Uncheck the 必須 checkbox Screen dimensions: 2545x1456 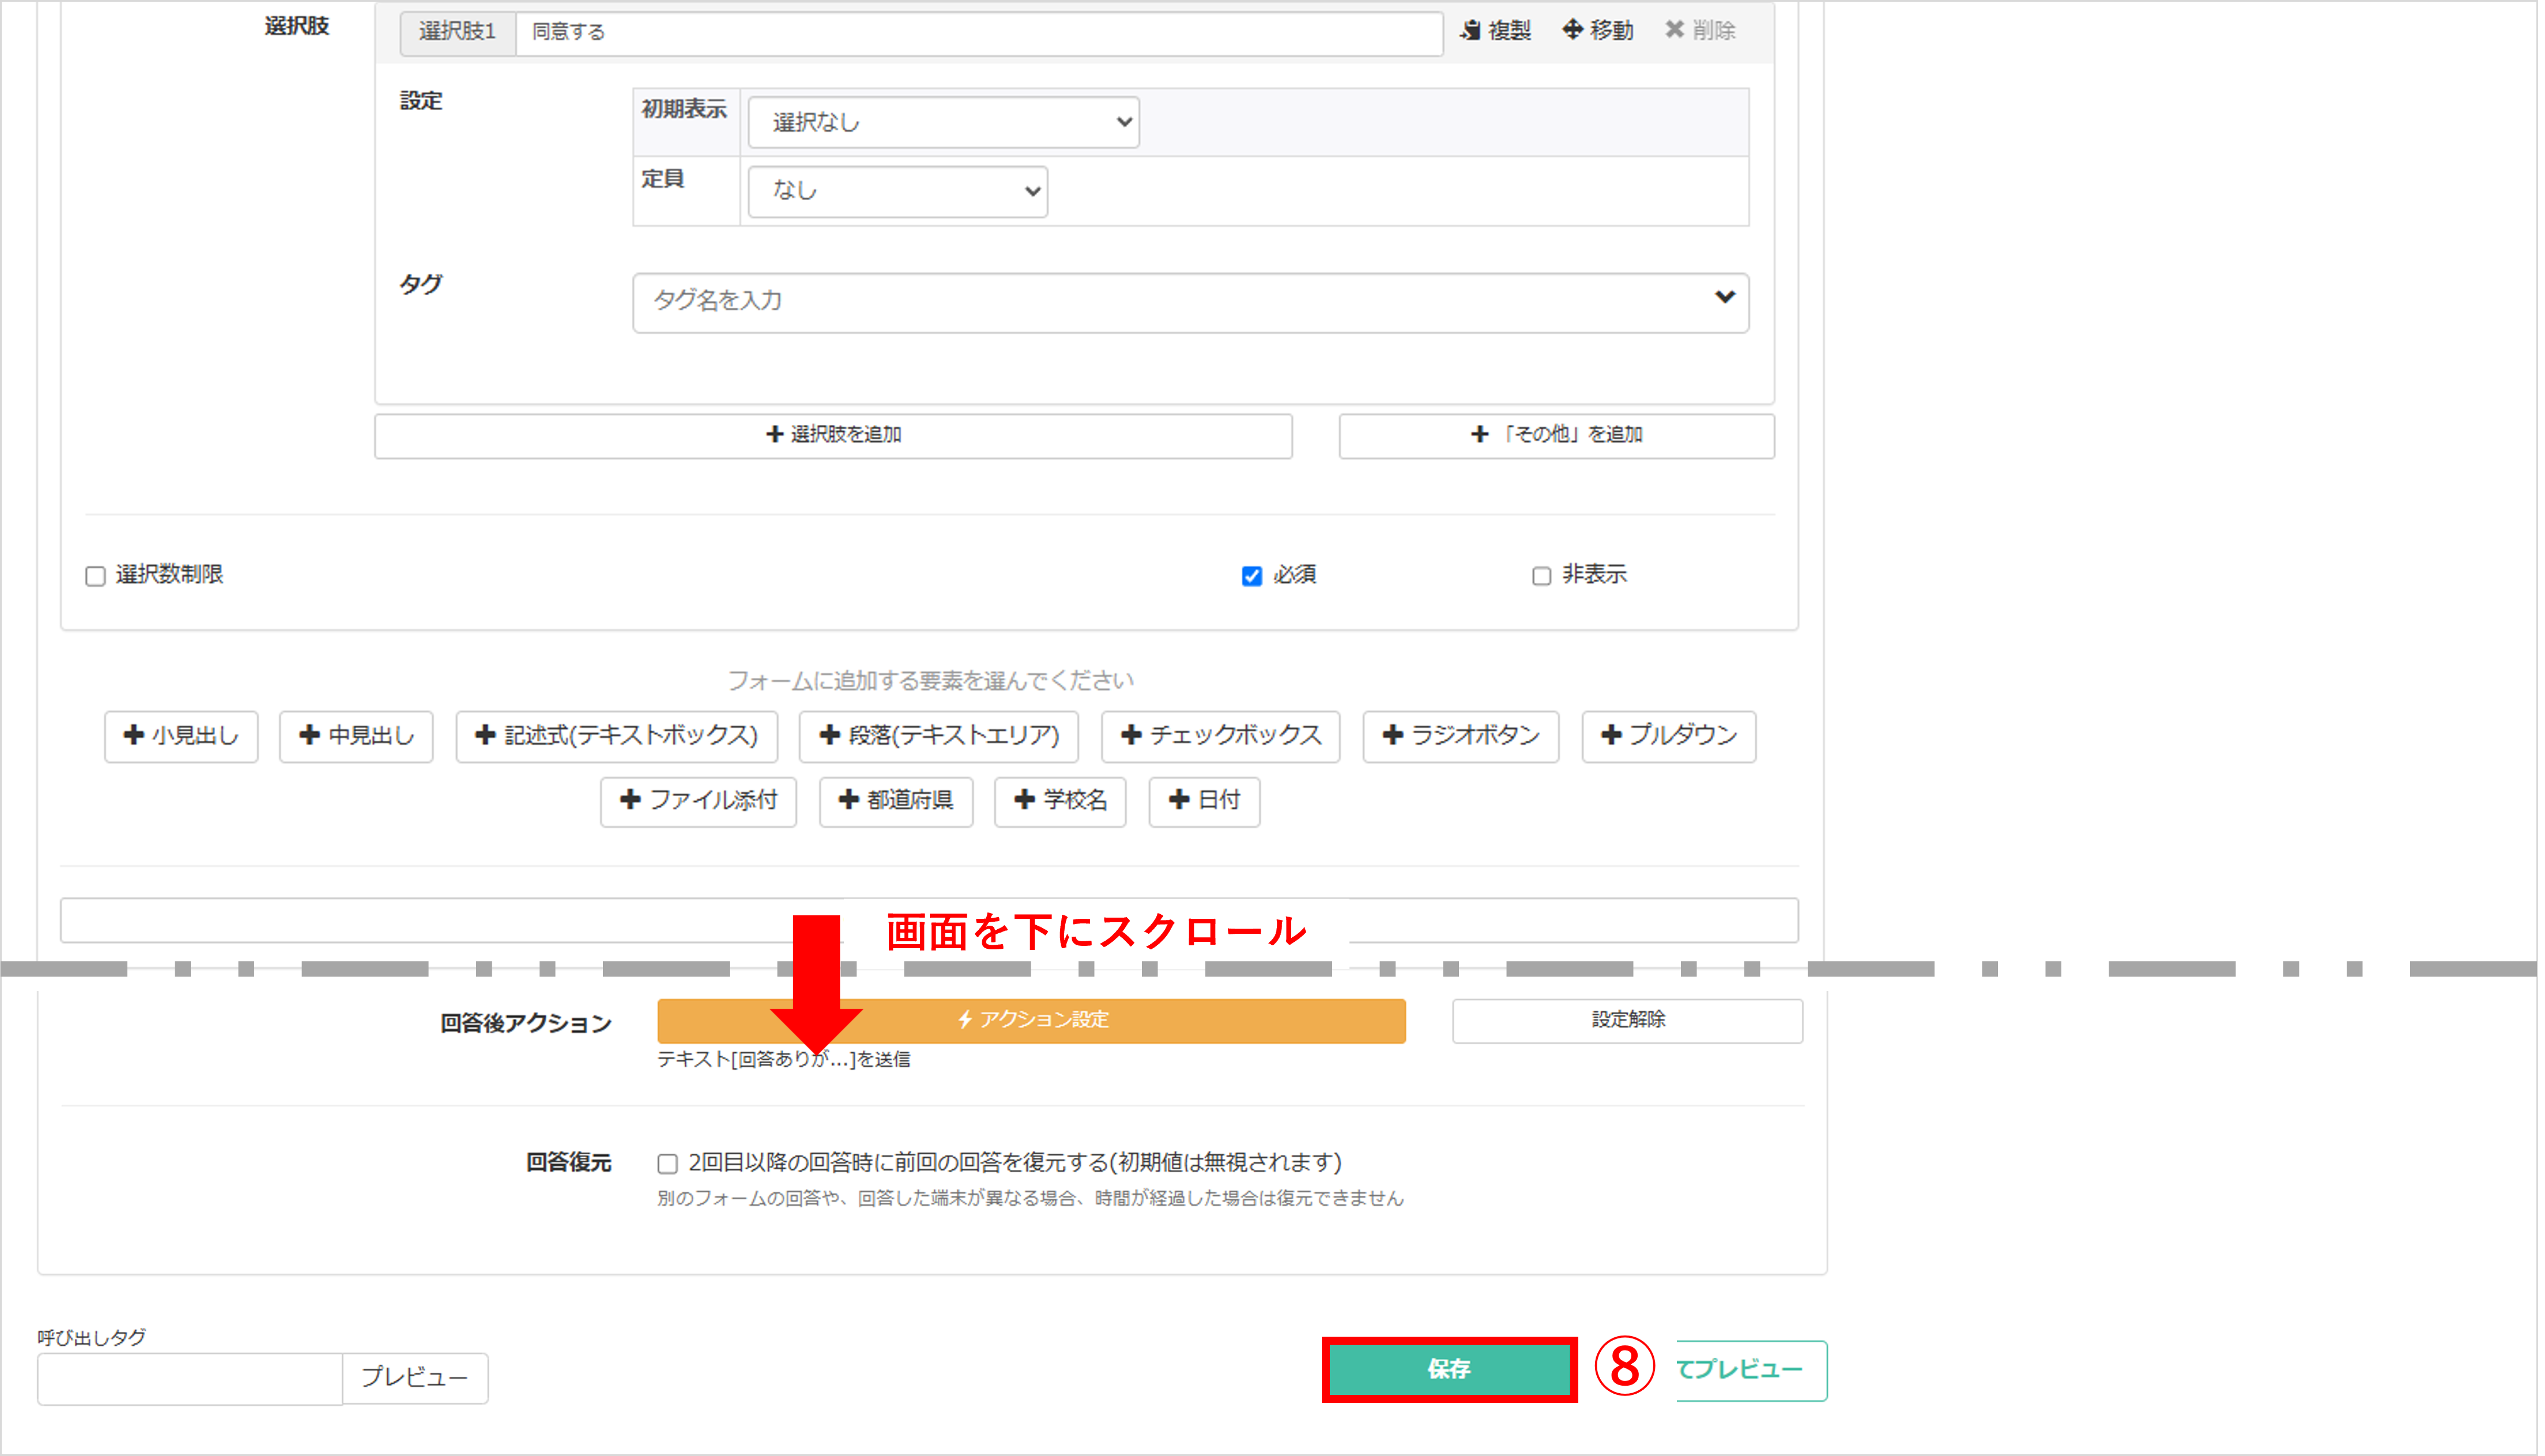click(x=1251, y=576)
